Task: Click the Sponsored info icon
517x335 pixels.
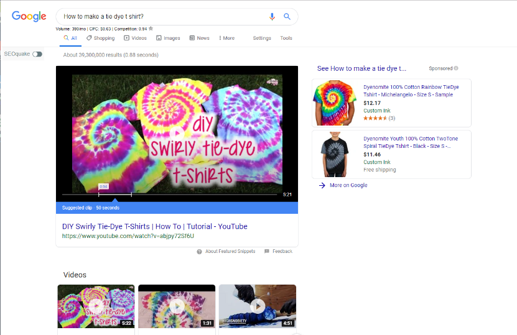Action: click(456, 68)
